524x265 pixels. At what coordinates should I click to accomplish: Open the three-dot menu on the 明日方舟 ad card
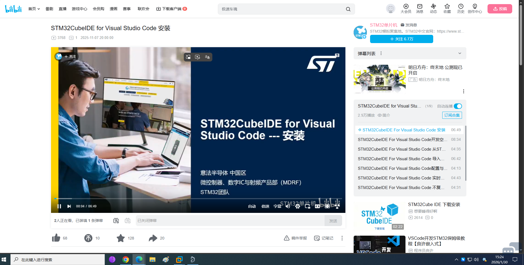[x=463, y=91]
